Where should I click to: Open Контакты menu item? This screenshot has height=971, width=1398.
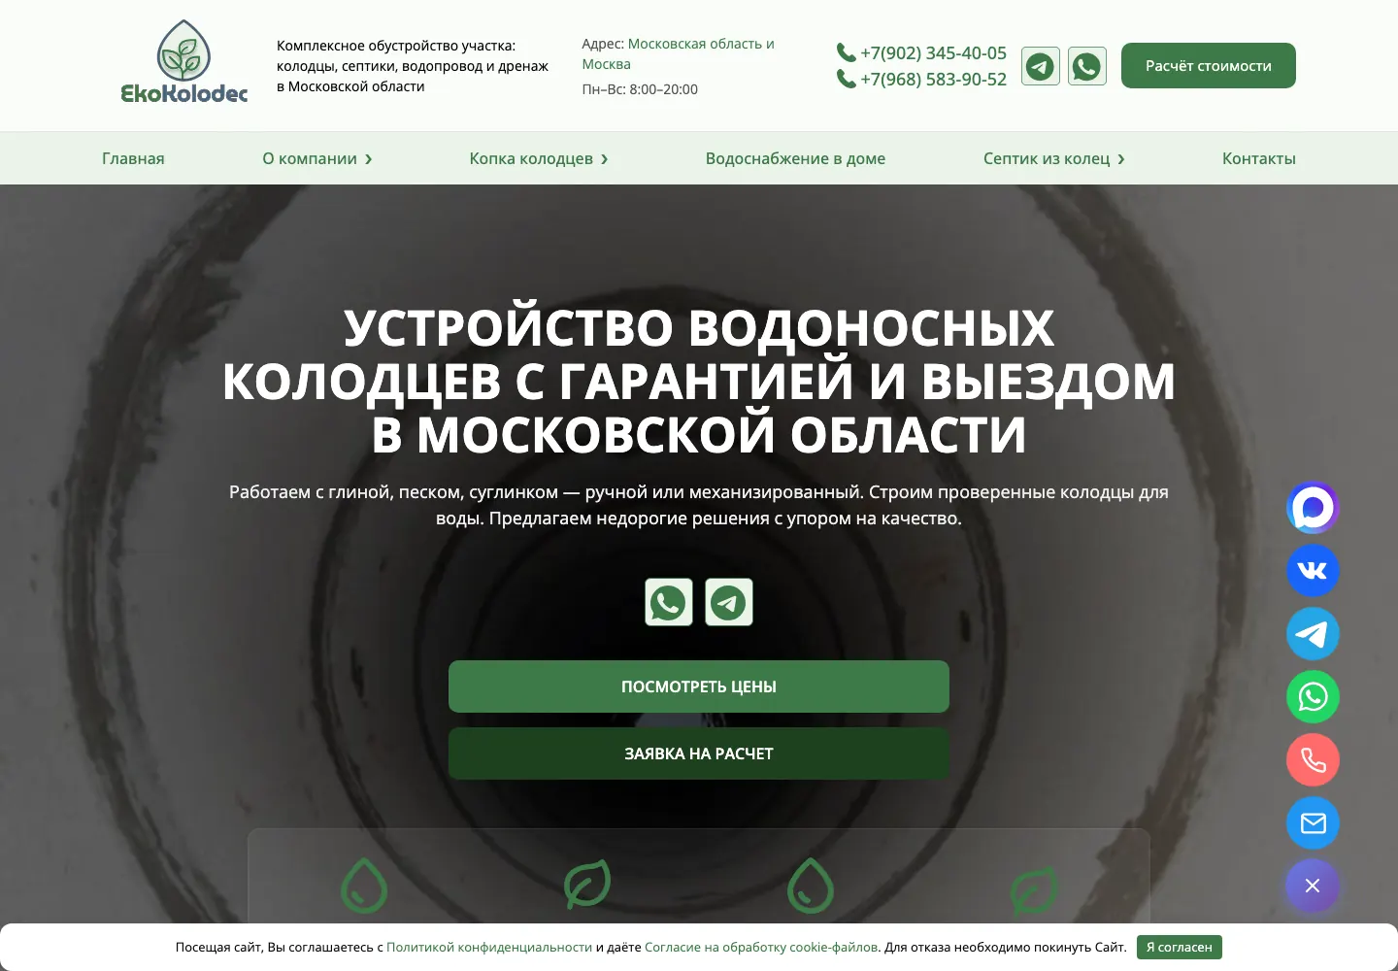1259,158
